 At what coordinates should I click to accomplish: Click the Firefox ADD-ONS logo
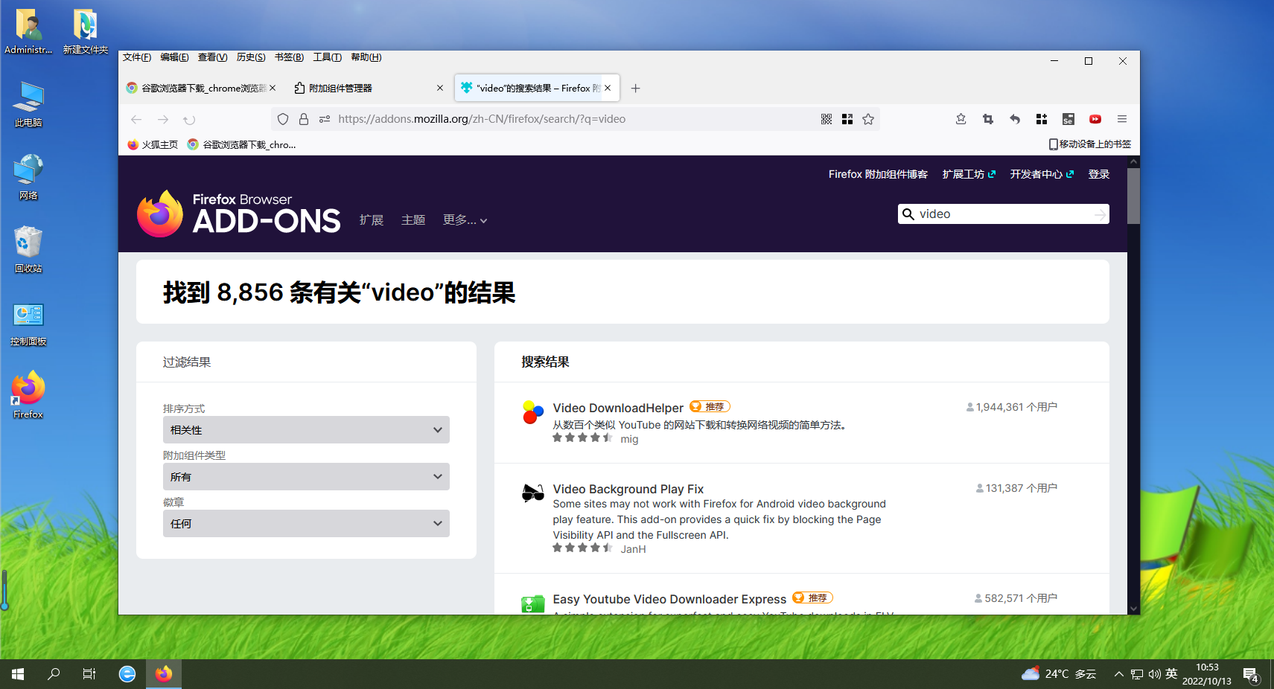pyautogui.click(x=239, y=214)
